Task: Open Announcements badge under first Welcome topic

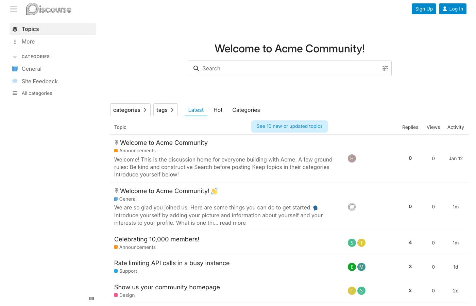Action: click(135, 151)
